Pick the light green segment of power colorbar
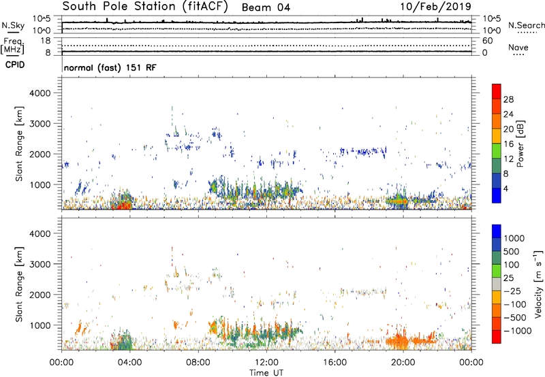 click(497, 150)
